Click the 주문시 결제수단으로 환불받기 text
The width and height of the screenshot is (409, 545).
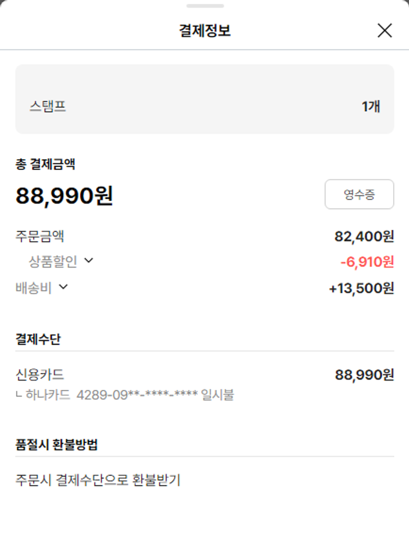(x=98, y=480)
